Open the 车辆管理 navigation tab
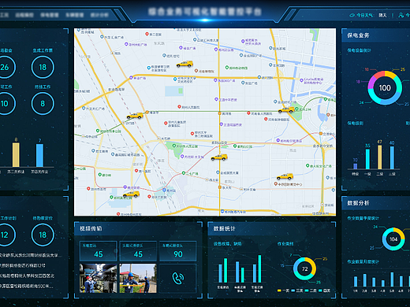The height and width of the screenshot is (307, 410). 75,15
